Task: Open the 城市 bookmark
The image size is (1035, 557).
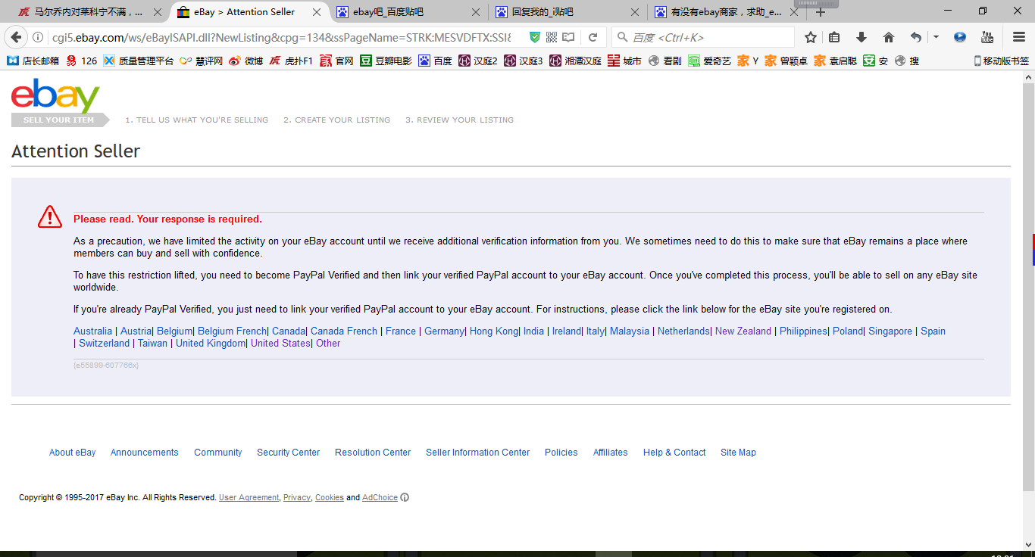Action: click(x=625, y=61)
